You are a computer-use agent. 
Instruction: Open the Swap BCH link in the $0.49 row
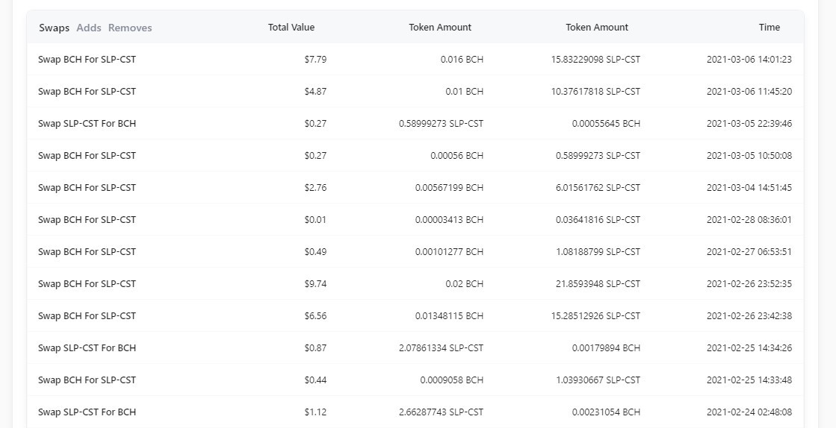point(87,252)
